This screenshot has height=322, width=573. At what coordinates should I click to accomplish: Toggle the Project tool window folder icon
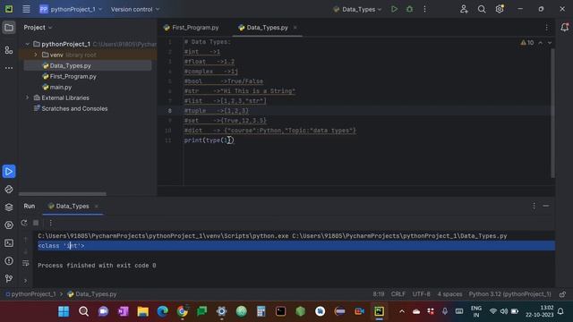9,28
